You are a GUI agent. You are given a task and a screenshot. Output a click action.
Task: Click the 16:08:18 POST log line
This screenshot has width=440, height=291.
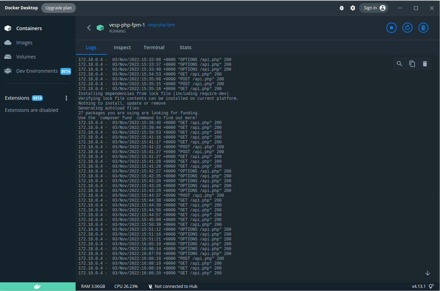tap(151, 258)
